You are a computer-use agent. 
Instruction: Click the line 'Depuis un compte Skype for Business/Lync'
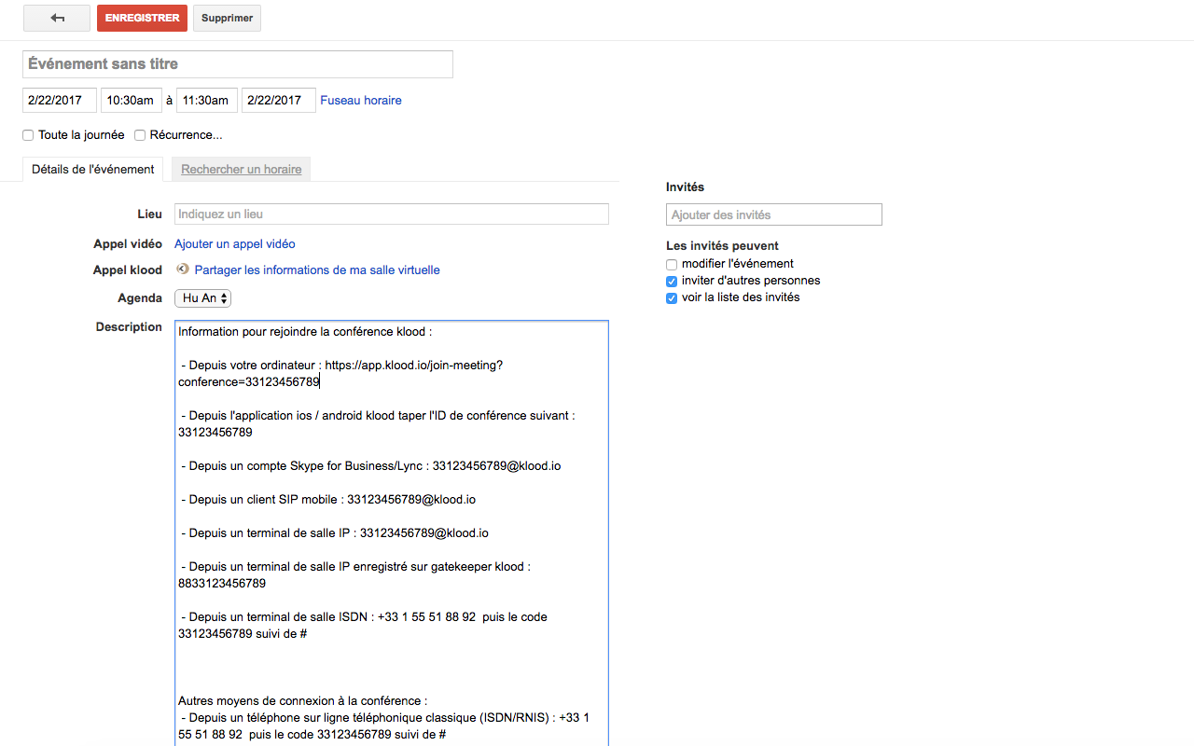[371, 466]
